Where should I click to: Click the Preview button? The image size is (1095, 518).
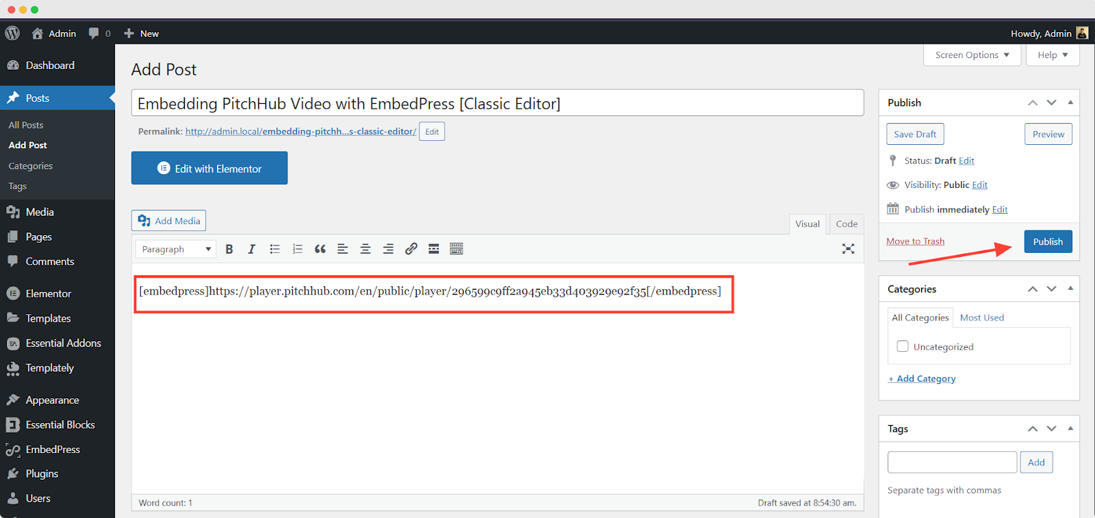tap(1048, 134)
